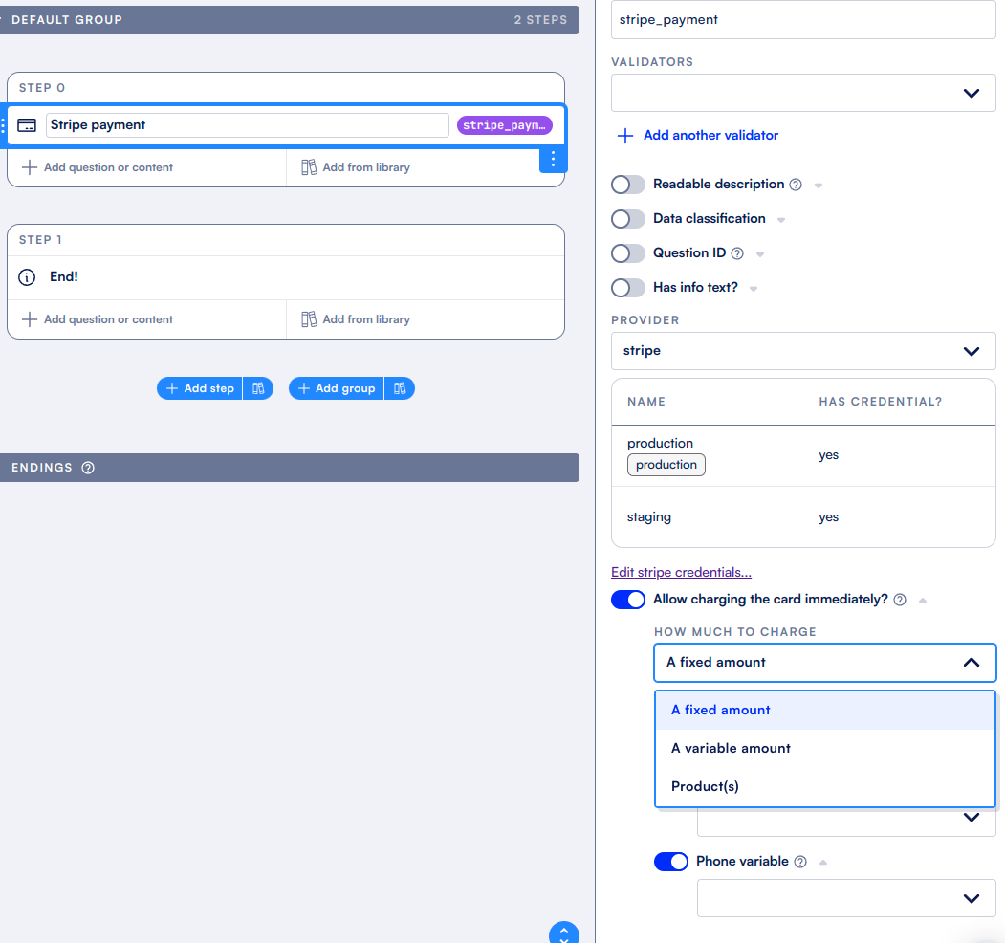This screenshot has height=943, width=1005.
Task: Click the library icon next to Add step
Action: point(258,388)
